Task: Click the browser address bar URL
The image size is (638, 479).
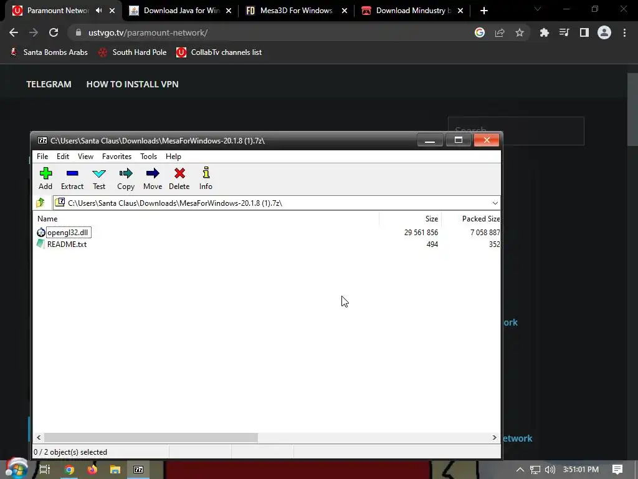Action: coord(148,32)
